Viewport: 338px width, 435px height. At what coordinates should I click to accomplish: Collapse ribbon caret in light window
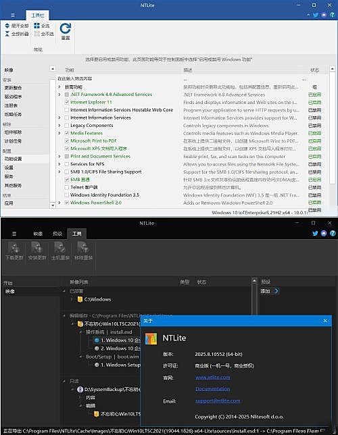pyautogui.click(x=308, y=15)
